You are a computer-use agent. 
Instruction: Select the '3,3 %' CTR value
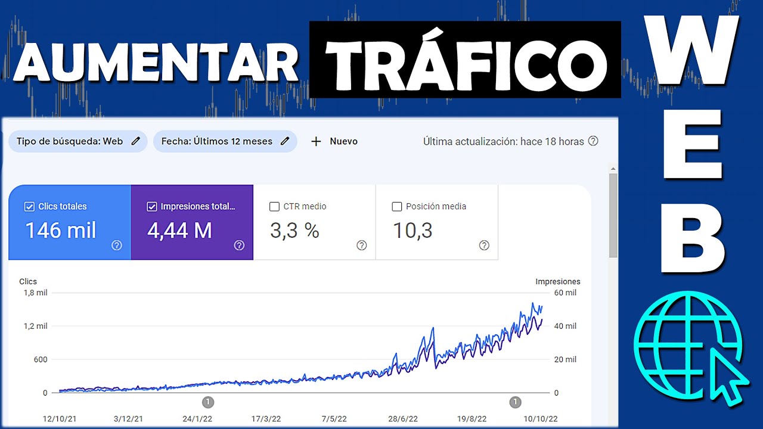(295, 231)
